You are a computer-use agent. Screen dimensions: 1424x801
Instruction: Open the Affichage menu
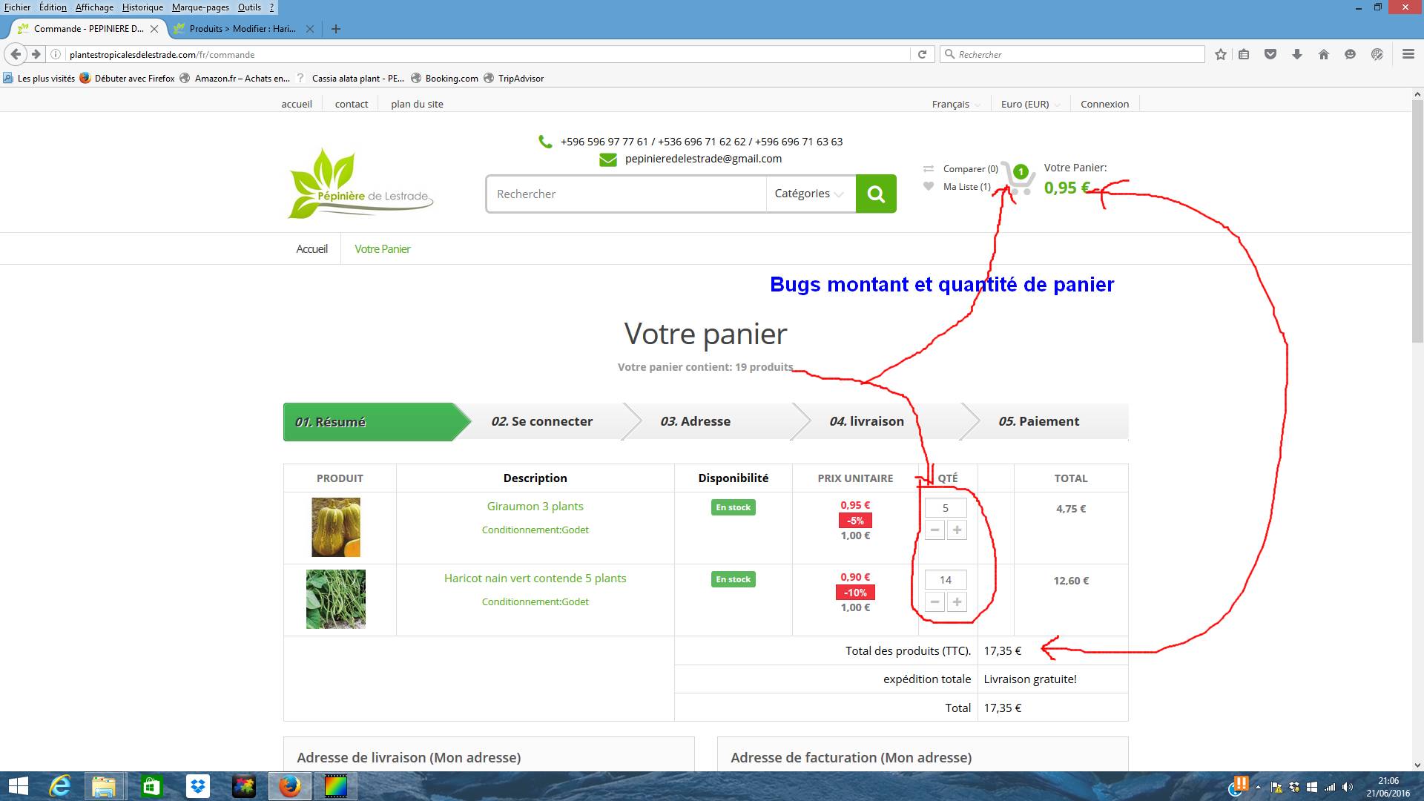(94, 7)
